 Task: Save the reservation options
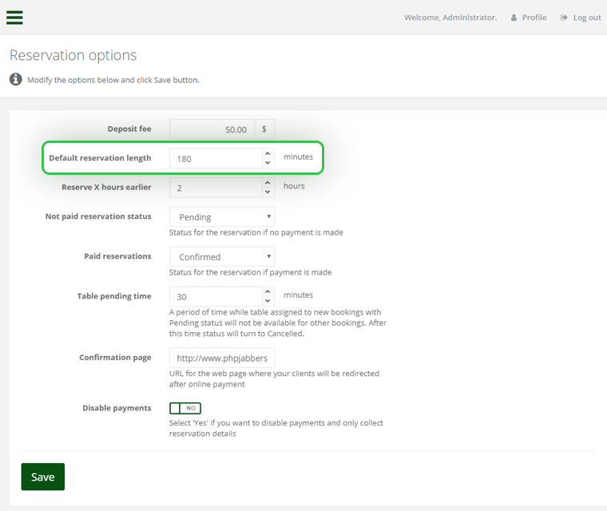43,477
